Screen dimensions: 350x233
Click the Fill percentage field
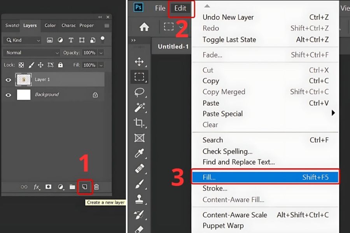pos(89,65)
